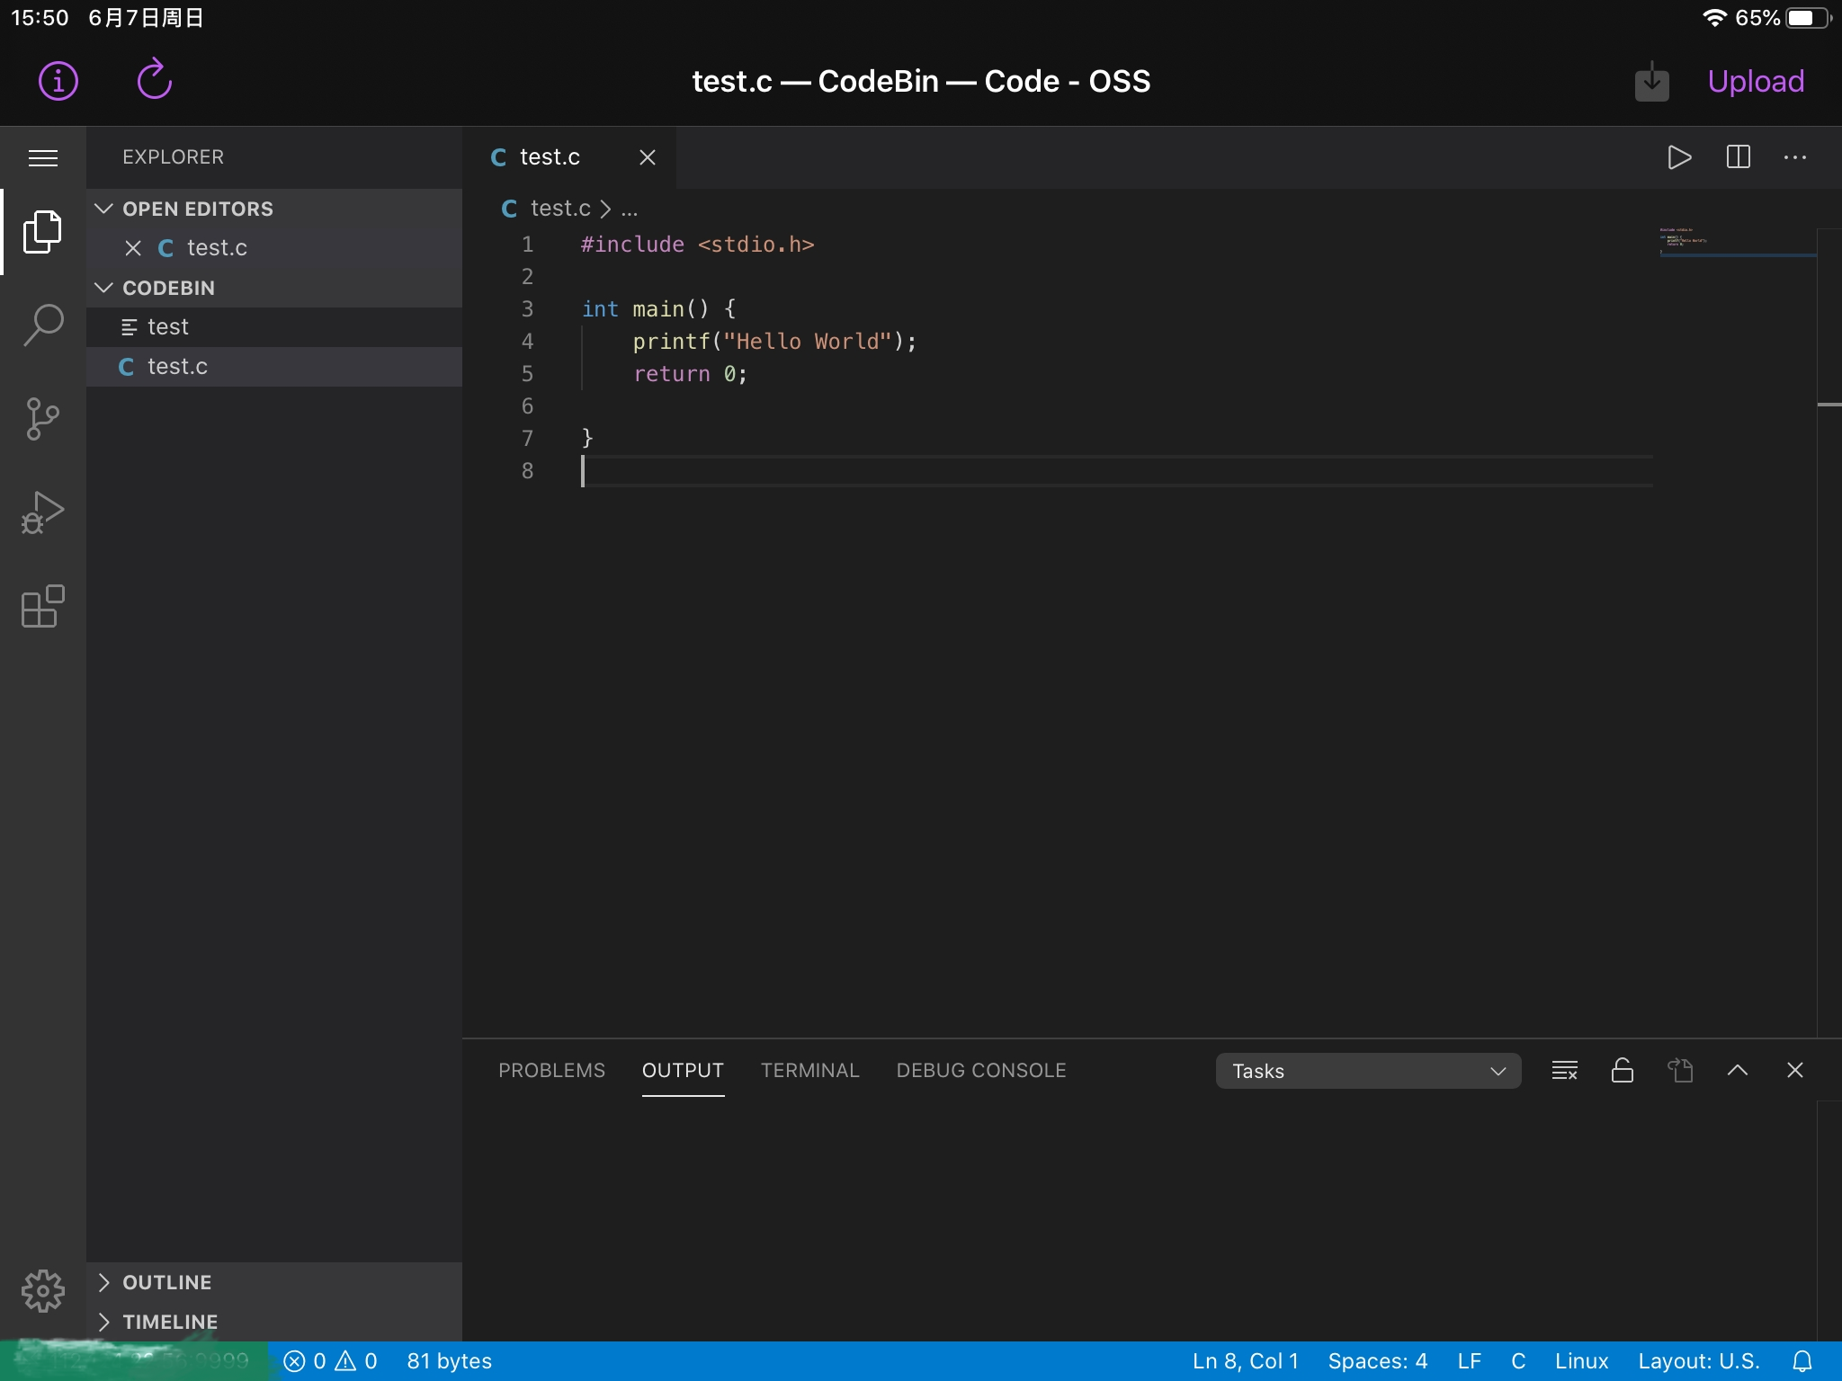Open the hamburger menu

click(x=42, y=157)
